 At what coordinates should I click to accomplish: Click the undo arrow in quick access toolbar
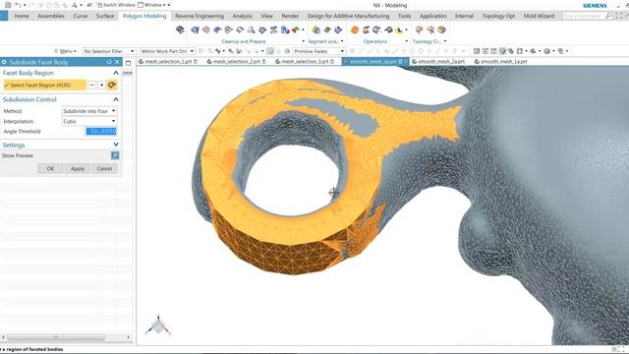(18, 5)
